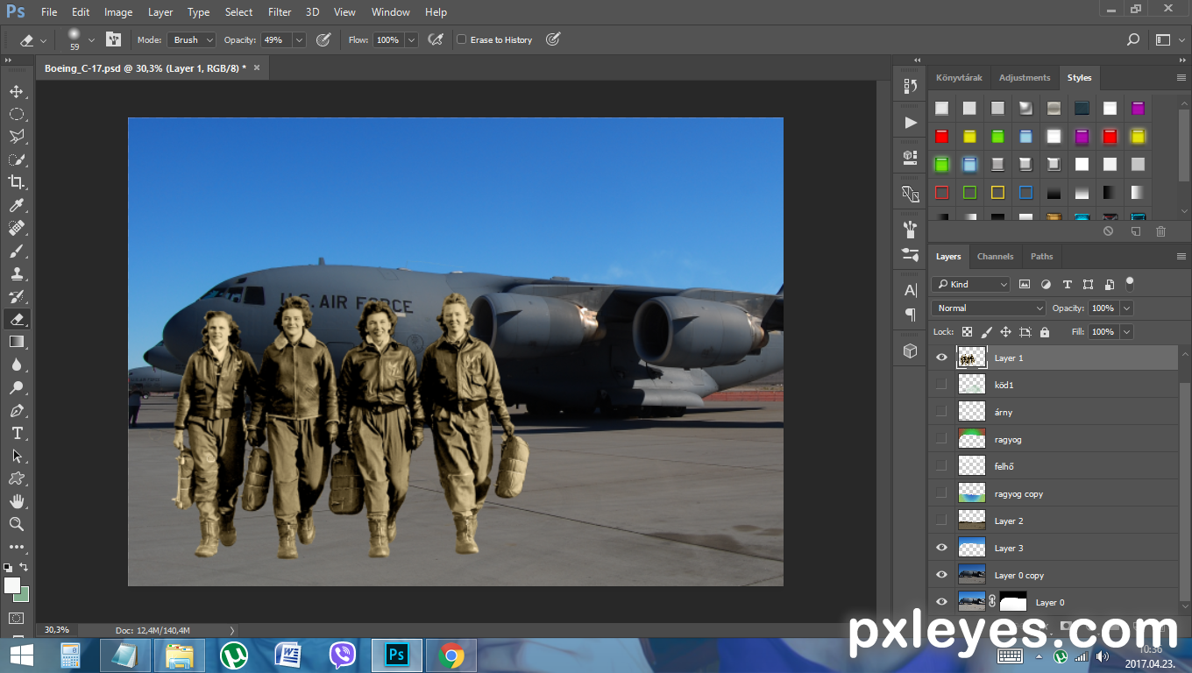Select the Horizontal Type tool
Image resolution: width=1192 pixels, height=673 pixels.
click(x=16, y=433)
